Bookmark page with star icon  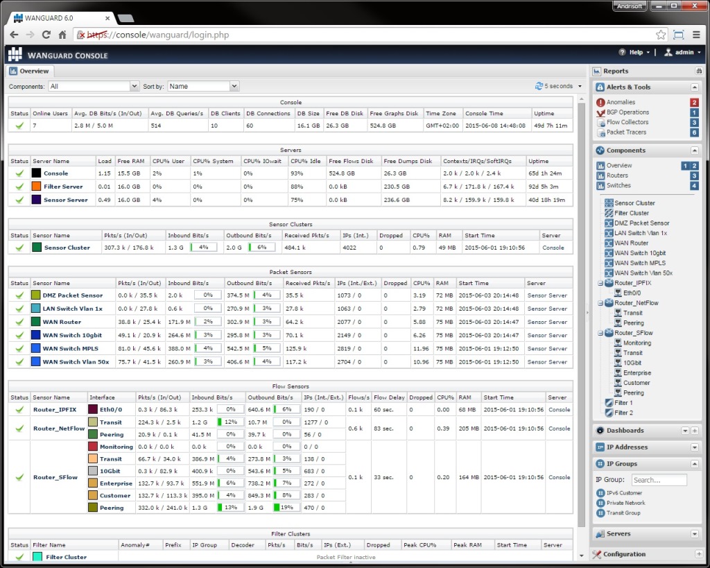pos(661,35)
